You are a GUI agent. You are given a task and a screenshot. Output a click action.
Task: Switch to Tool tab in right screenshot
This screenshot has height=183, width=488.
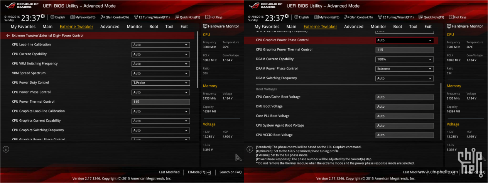(413, 27)
